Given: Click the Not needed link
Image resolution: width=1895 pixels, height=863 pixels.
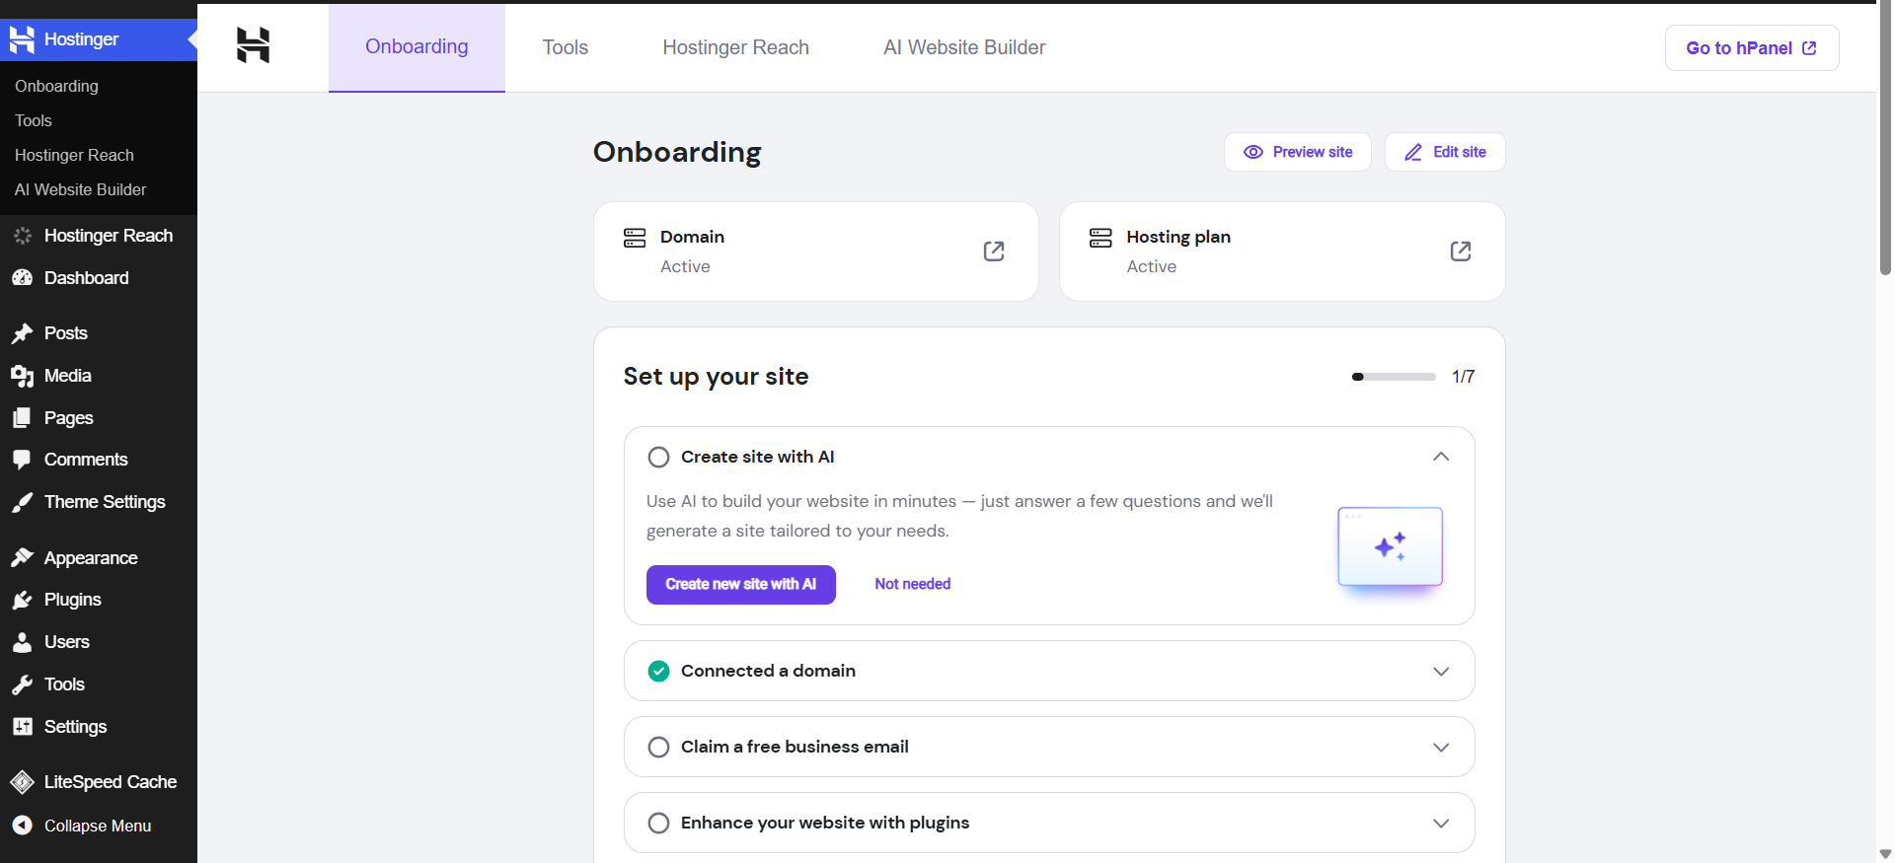Looking at the screenshot, I should 913,584.
